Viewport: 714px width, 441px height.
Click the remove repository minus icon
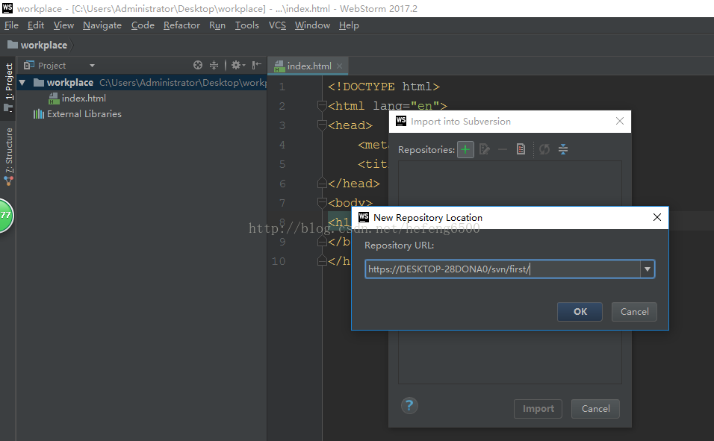(502, 149)
